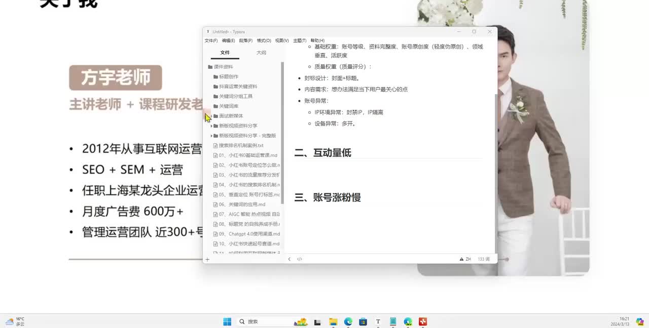Open the teal notepad taskbar app
This screenshot has height=328, width=649.
pyautogui.click(x=393, y=321)
